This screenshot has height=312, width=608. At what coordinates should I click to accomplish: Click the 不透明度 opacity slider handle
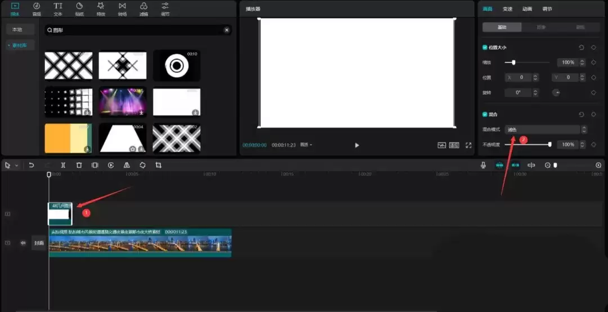pyautogui.click(x=550, y=145)
